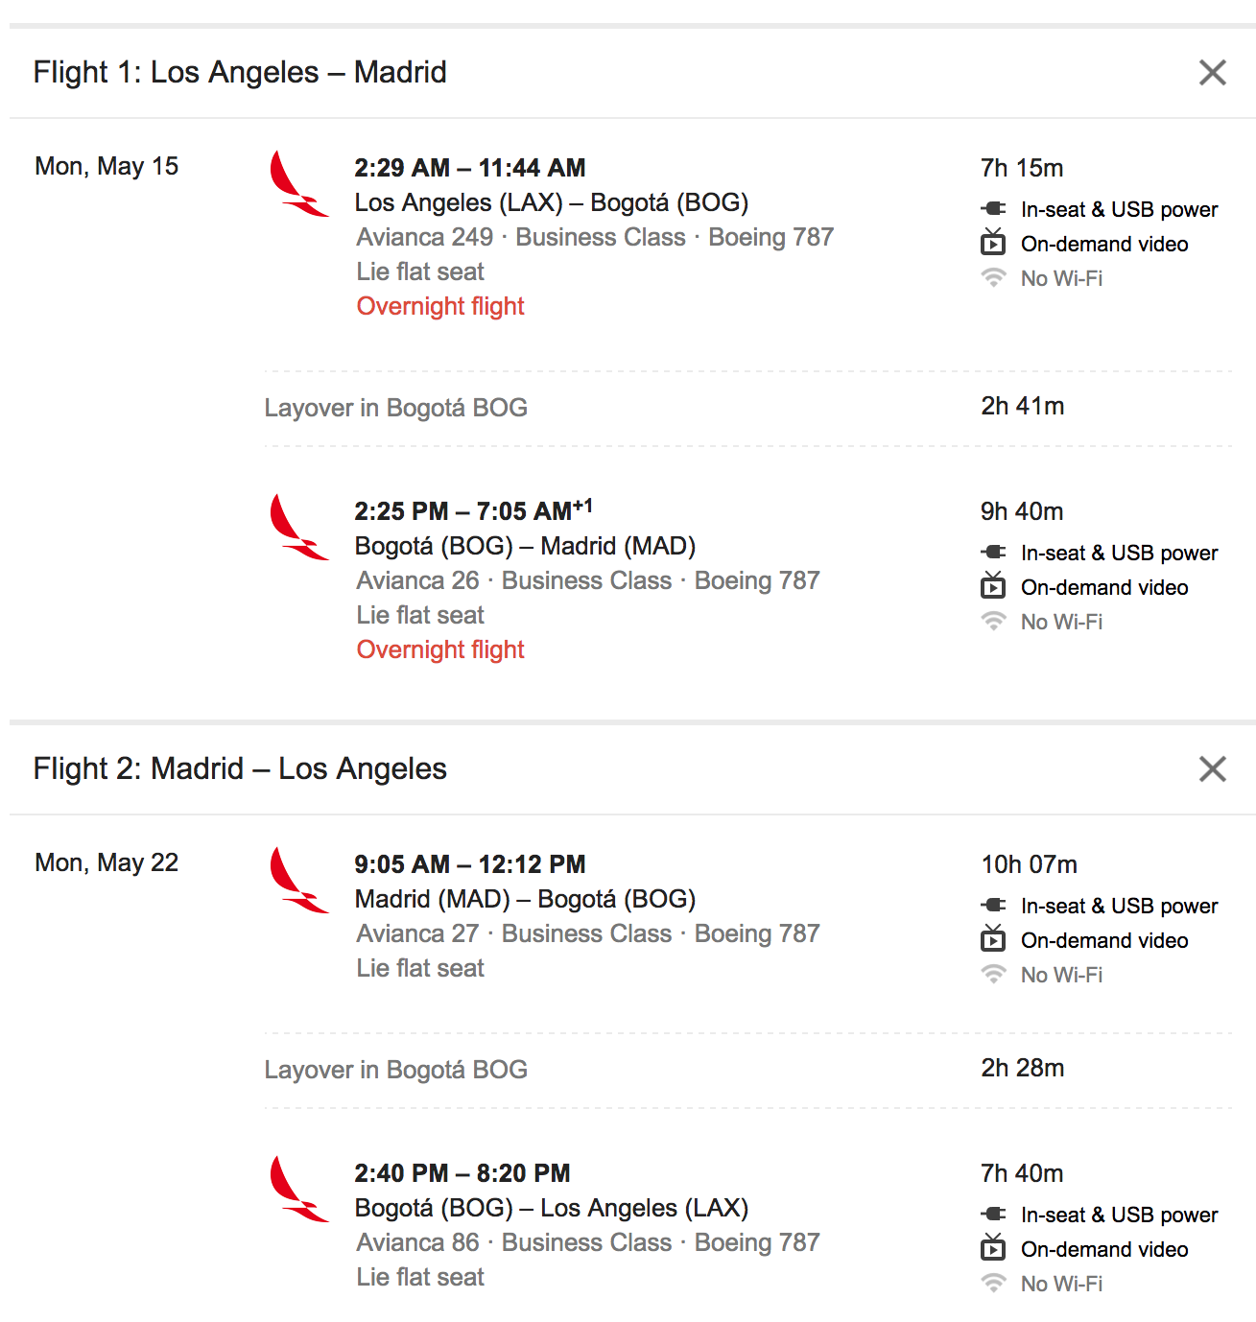This screenshot has height=1322, width=1256.
Task: Click the Layover in Bogotá BOG 2h 28m row
Action: [395, 1070]
